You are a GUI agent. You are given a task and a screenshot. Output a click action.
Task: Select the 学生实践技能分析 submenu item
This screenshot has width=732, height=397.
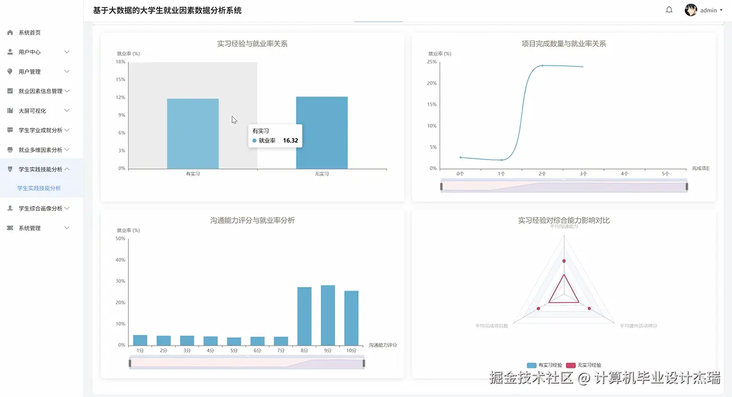pos(42,188)
